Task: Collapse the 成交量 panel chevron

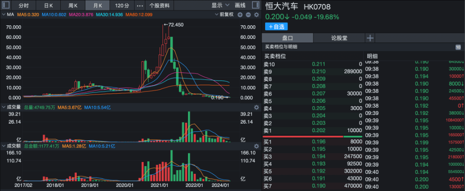Action: point(3,107)
